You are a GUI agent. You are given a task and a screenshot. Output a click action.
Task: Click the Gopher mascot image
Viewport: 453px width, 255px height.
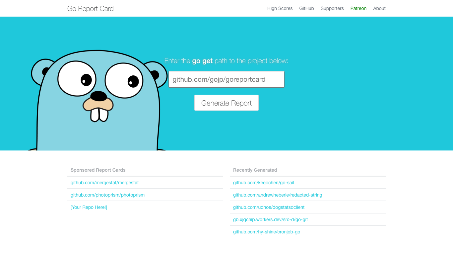98,101
